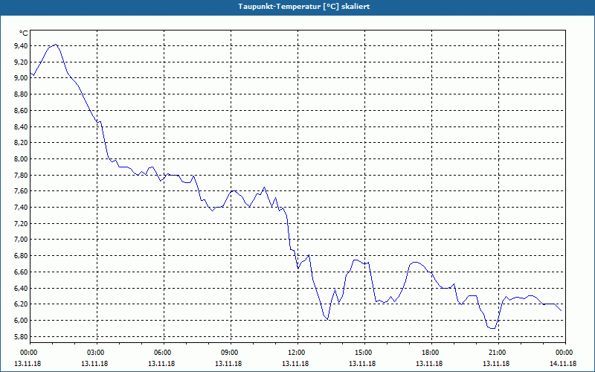Select the 09:00 time axis label
This screenshot has width=595, height=372.
(231, 353)
